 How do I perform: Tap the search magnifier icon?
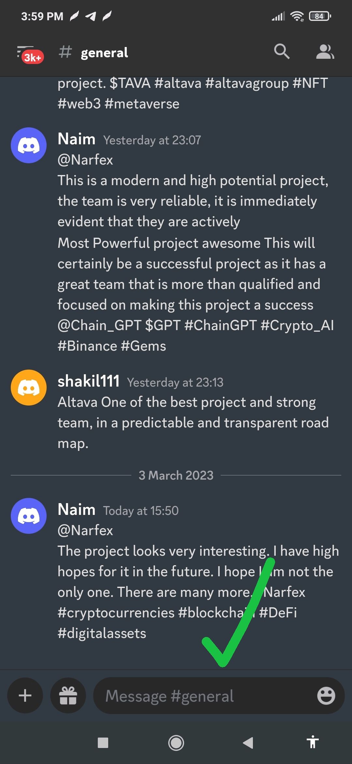point(282,52)
